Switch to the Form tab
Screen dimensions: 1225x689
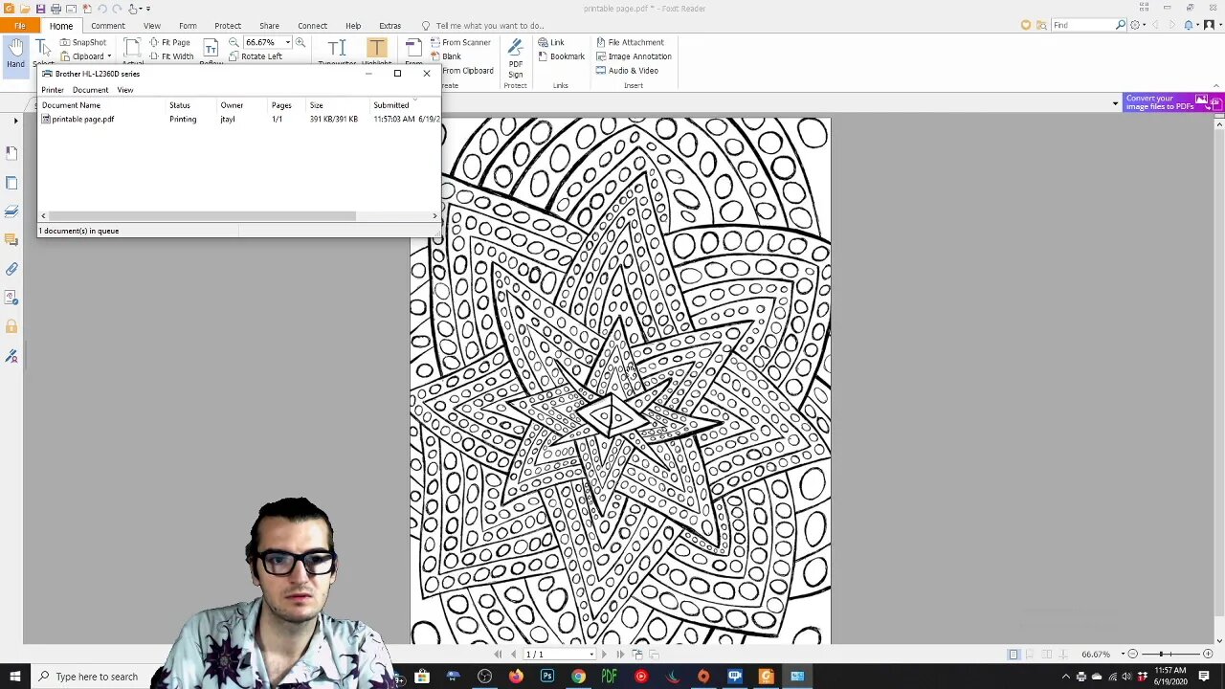(x=188, y=26)
